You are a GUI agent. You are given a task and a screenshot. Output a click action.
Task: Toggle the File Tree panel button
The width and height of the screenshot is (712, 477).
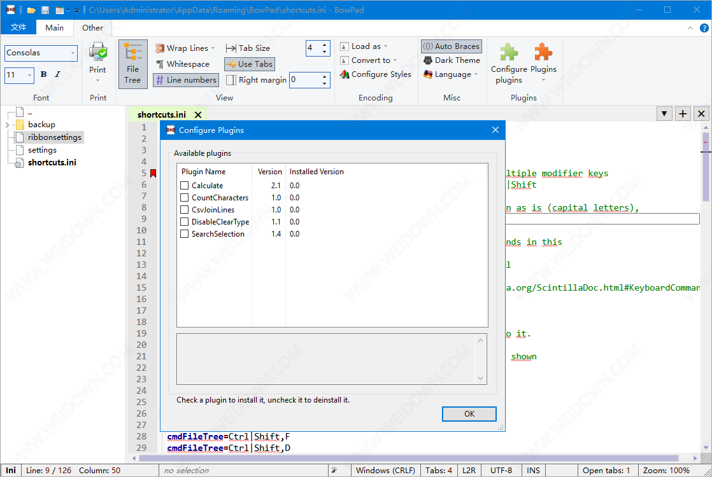pyautogui.click(x=132, y=64)
